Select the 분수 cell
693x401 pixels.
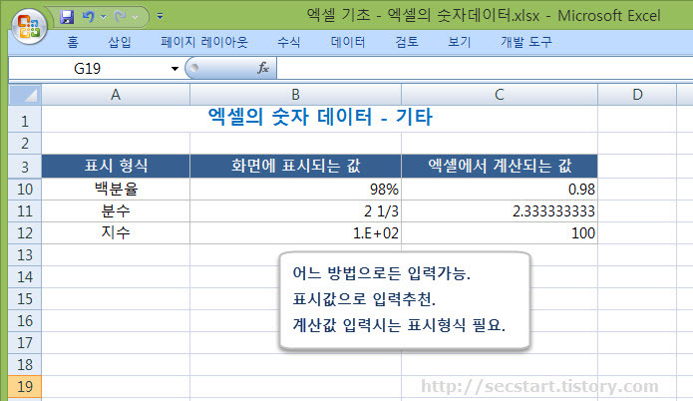116,211
